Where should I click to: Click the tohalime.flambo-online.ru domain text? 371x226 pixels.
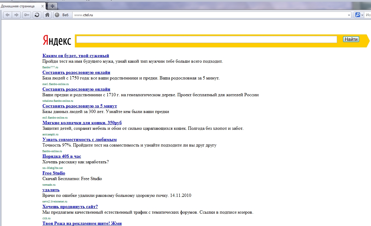click(58, 101)
